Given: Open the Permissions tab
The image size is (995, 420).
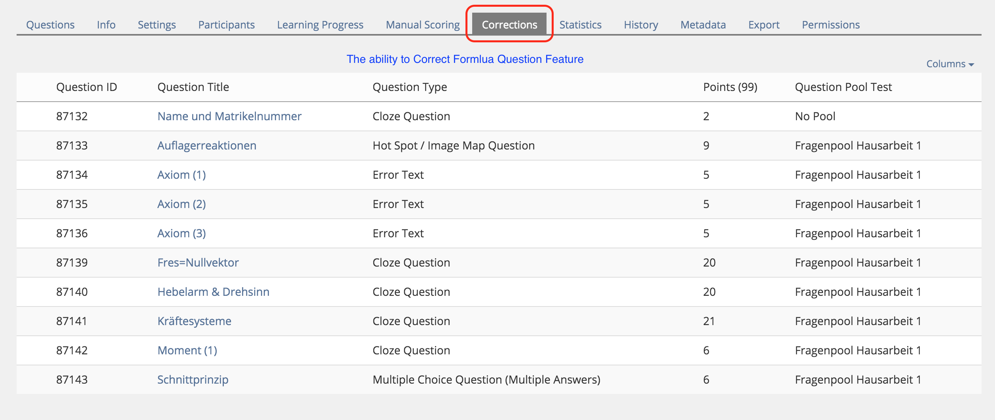Looking at the screenshot, I should point(830,25).
